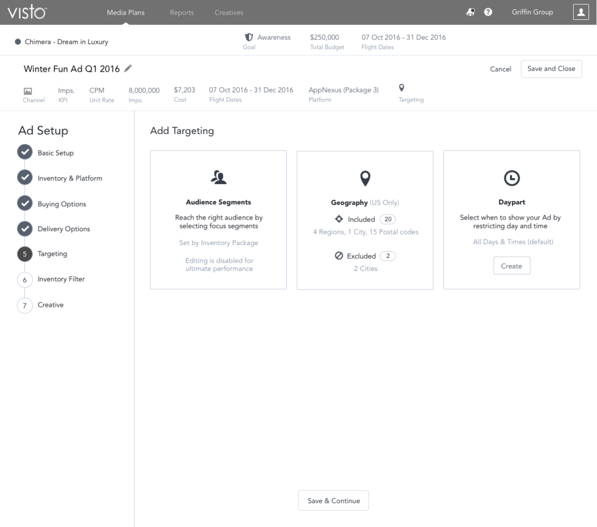597x527 pixels.
Task: Click the 'Winter Fun Ad Q1 2016' title
Action: [72, 69]
